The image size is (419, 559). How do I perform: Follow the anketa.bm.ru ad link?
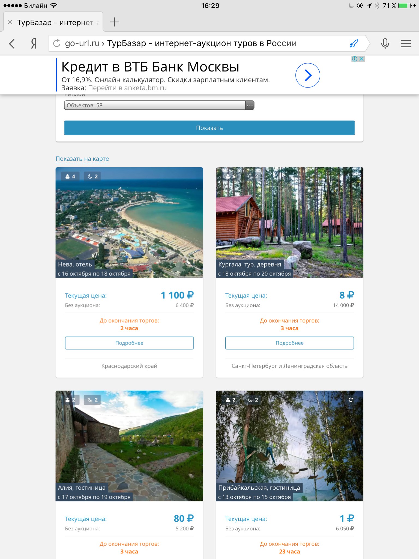click(127, 88)
